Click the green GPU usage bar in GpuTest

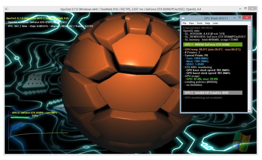[20, 118]
